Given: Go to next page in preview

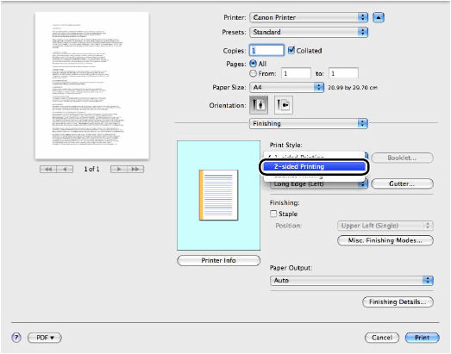Looking at the screenshot, I should pos(119,169).
